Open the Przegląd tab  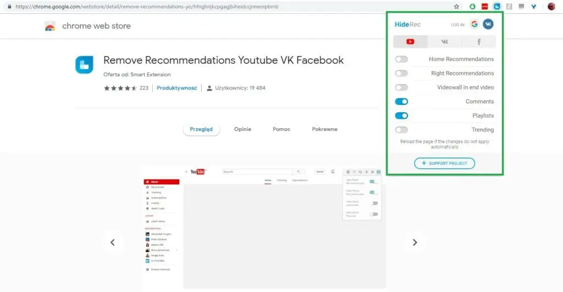click(x=201, y=129)
